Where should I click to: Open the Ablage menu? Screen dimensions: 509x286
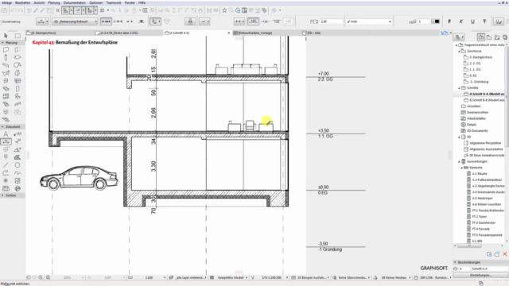[6, 2]
